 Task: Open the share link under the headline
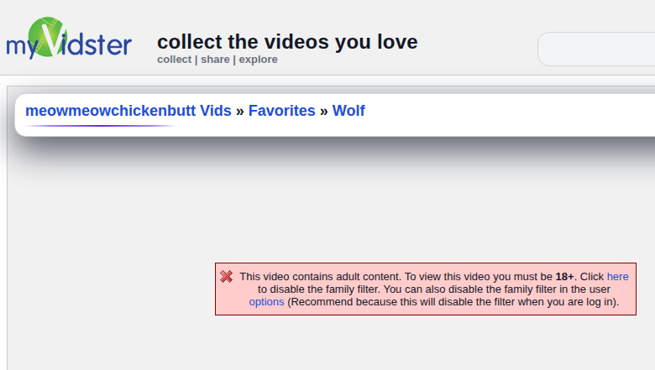215,60
